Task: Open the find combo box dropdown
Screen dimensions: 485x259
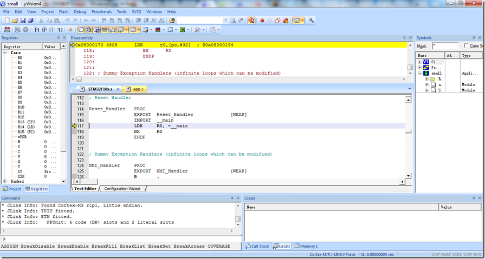Action: (x=225, y=21)
